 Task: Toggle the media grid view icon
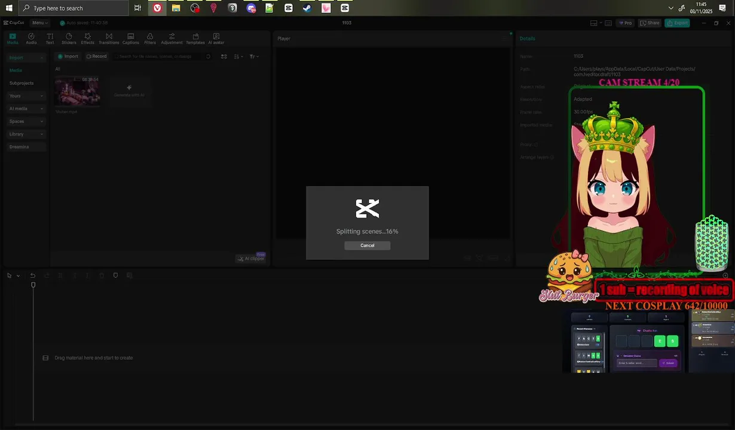(224, 56)
